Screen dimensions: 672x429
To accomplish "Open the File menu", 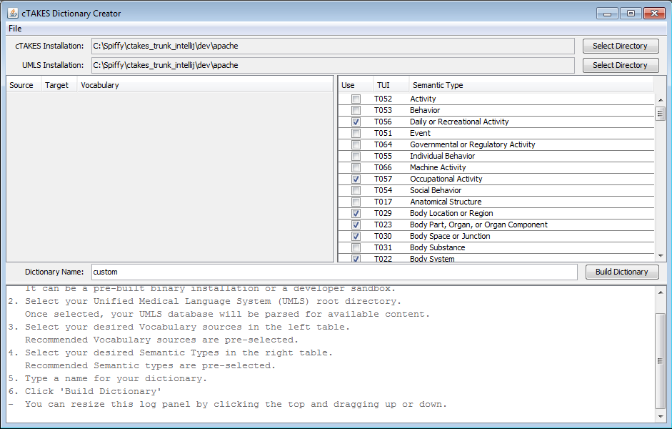I will coord(15,29).
